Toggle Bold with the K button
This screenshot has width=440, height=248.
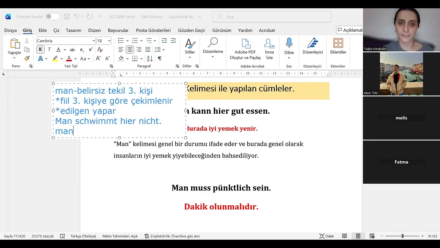pyautogui.click(x=40, y=50)
